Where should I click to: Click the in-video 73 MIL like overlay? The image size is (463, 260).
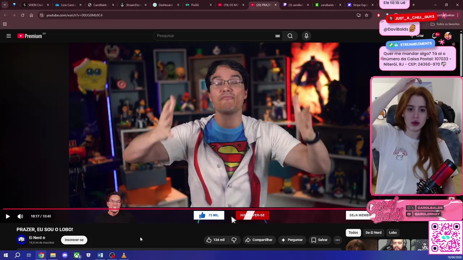click(209, 215)
